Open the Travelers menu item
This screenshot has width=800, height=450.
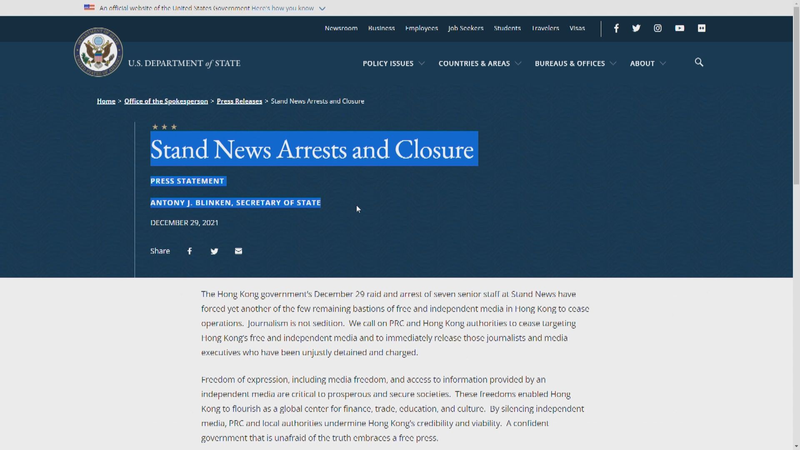tap(545, 28)
